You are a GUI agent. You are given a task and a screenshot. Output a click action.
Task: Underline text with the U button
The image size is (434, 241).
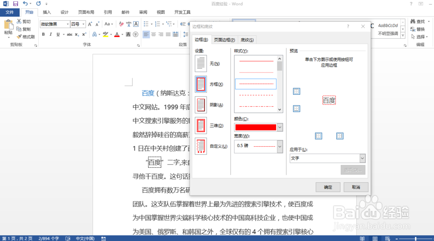click(58, 34)
